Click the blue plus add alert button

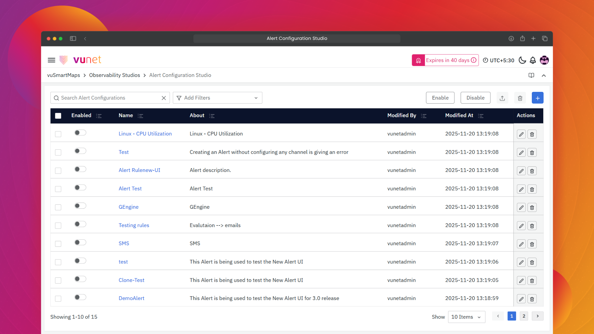tap(537, 98)
